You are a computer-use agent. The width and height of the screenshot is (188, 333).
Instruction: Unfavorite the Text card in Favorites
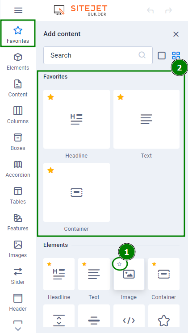click(x=121, y=97)
